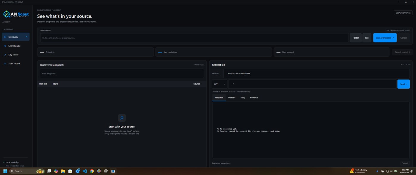This screenshot has height=175, width=416.
Task: Send the request with the Send button
Action: pos(403,84)
